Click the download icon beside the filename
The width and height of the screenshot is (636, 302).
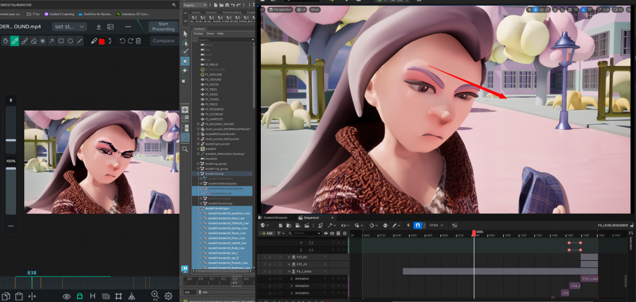[x=98, y=27]
